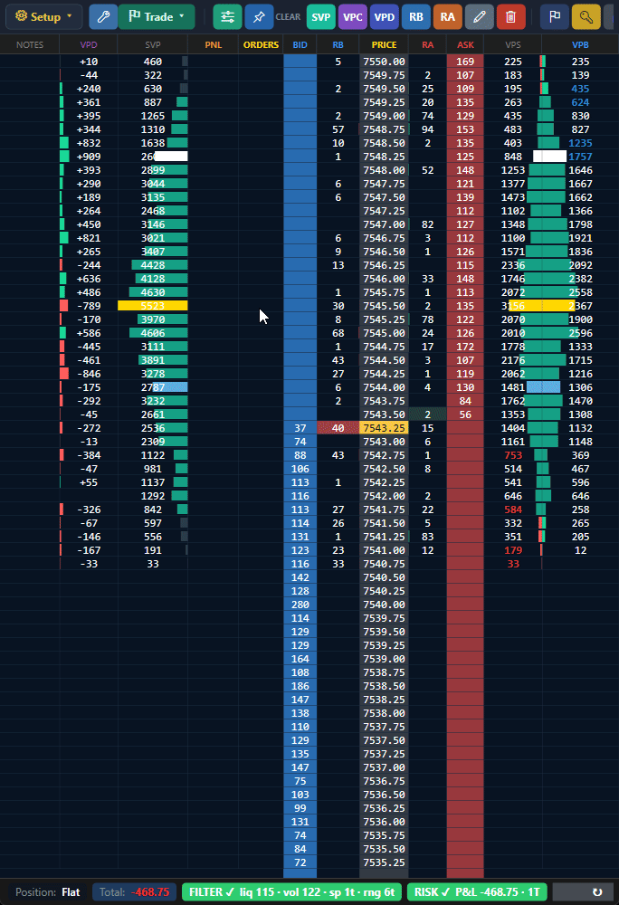Click bid size 280 at 7540.00
The height and width of the screenshot is (905, 619).
[x=300, y=605]
